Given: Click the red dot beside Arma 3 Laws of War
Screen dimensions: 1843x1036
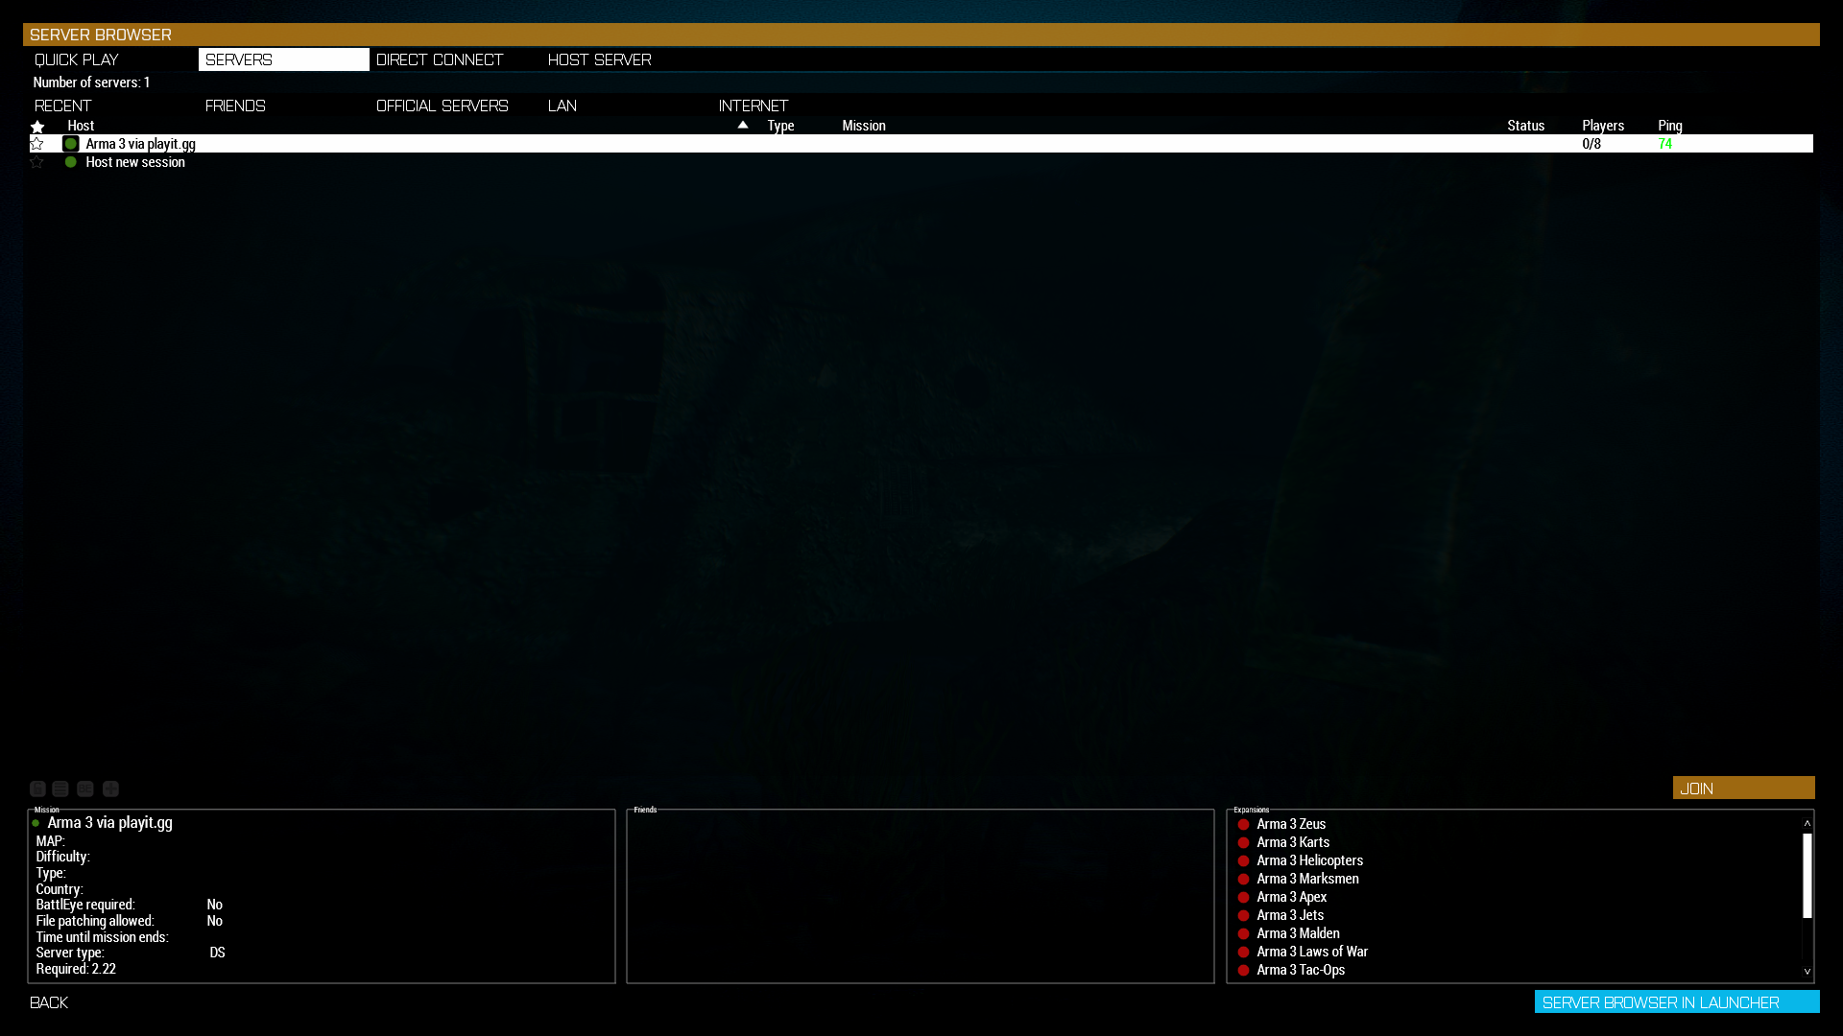Looking at the screenshot, I should (x=1243, y=952).
